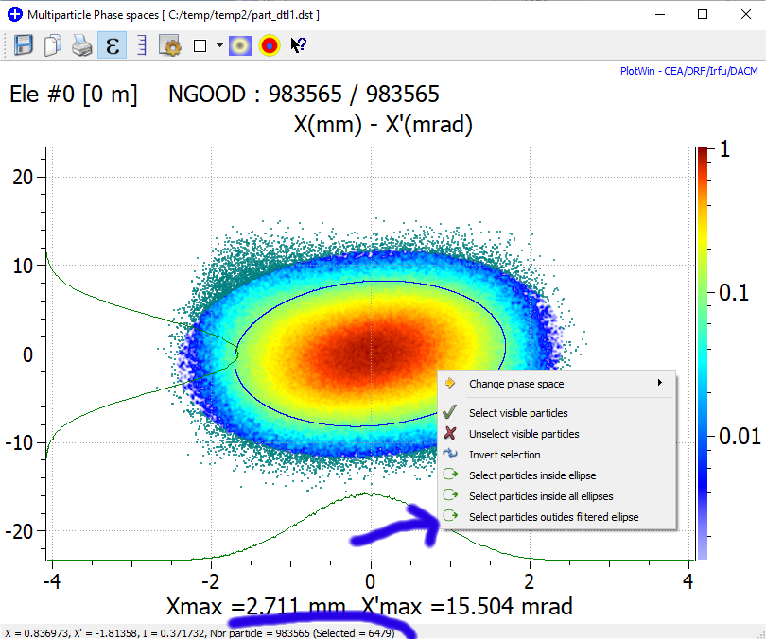Viewport: 766px width, 639px height.
Task: Choose Select particles inside ellipse
Action: [532, 475]
